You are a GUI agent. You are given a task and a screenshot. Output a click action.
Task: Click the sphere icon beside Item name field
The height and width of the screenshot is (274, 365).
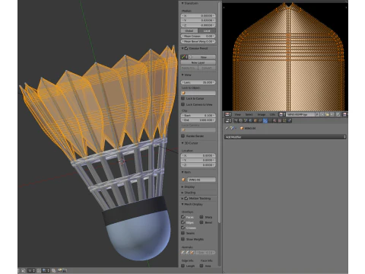(184, 180)
